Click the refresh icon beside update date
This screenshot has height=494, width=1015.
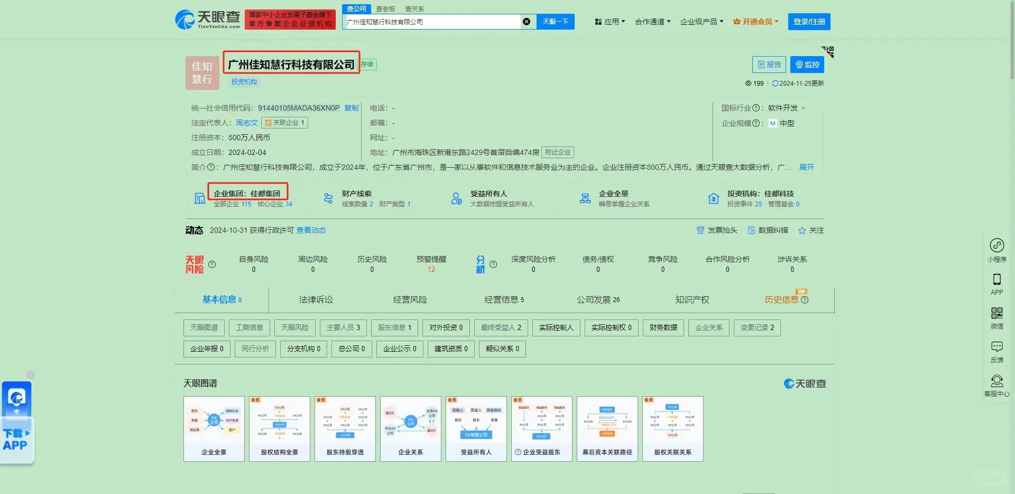[775, 84]
